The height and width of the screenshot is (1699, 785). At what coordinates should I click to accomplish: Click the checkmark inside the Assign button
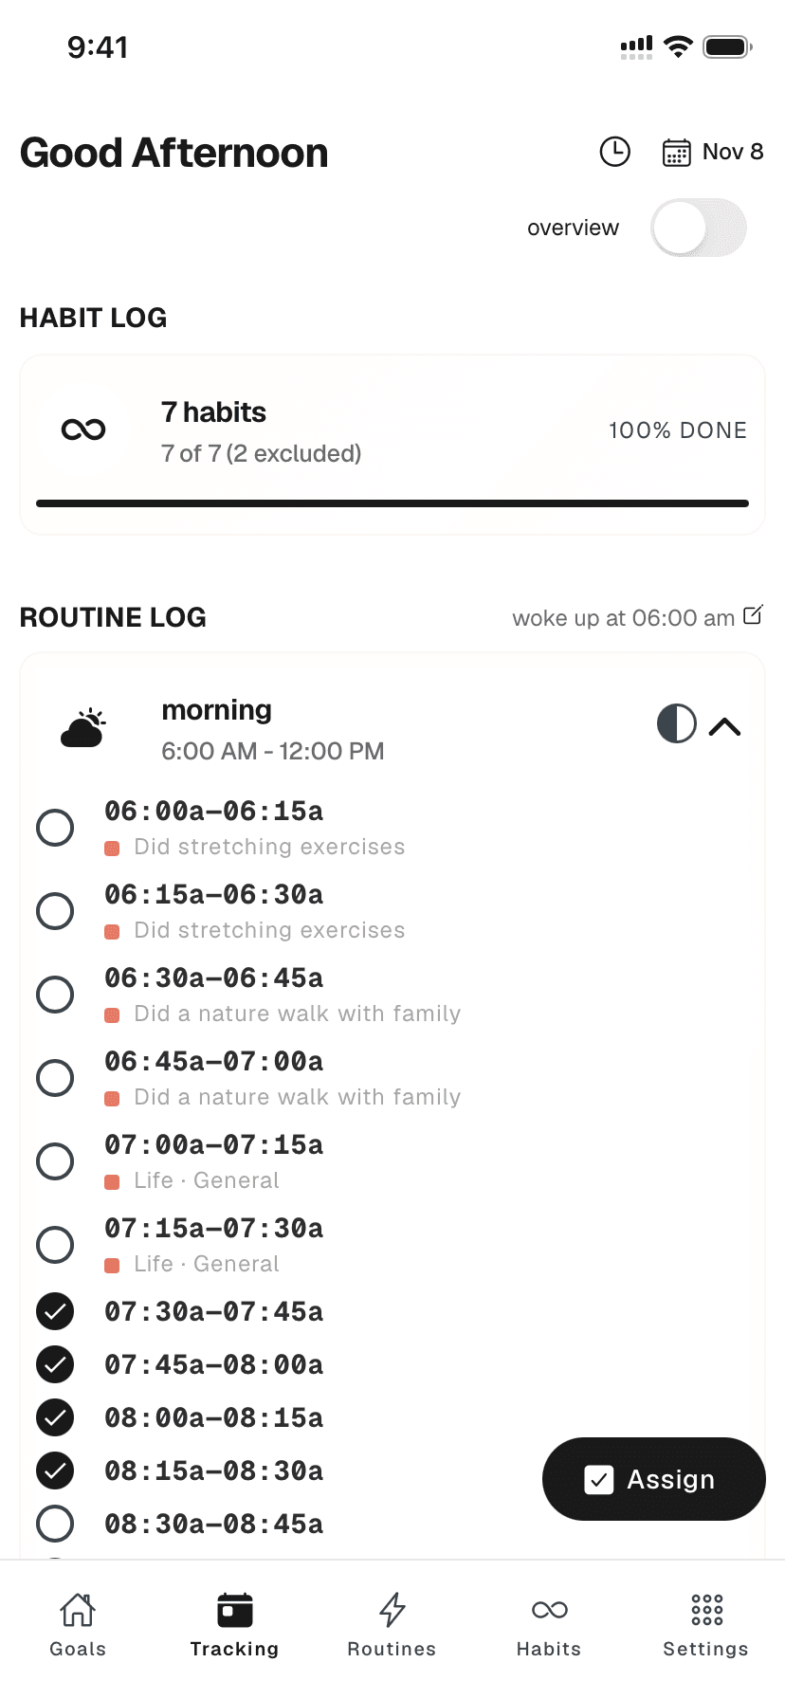point(599,1479)
